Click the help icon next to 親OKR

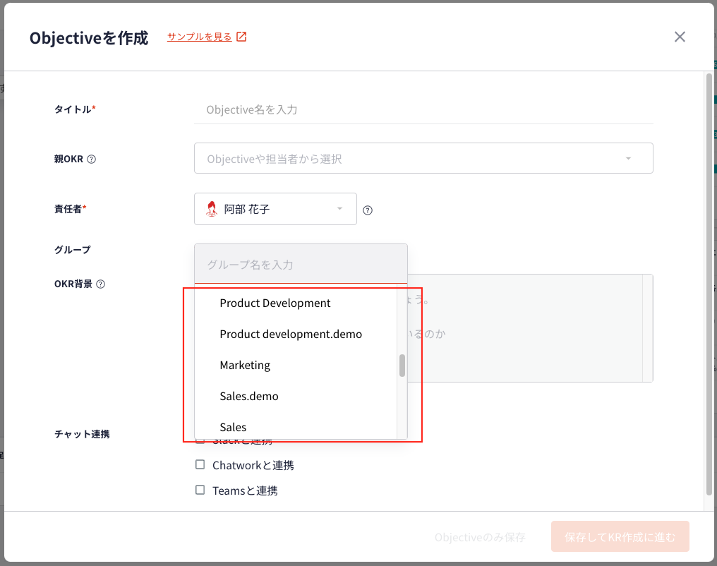click(x=92, y=159)
